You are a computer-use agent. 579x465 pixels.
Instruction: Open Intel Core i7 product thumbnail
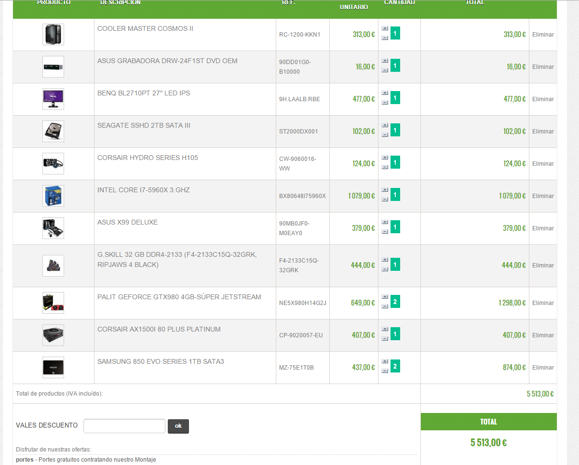(x=53, y=196)
